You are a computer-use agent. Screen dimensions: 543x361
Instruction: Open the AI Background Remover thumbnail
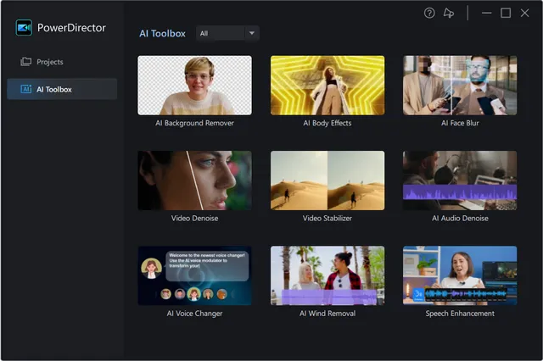[194, 85]
